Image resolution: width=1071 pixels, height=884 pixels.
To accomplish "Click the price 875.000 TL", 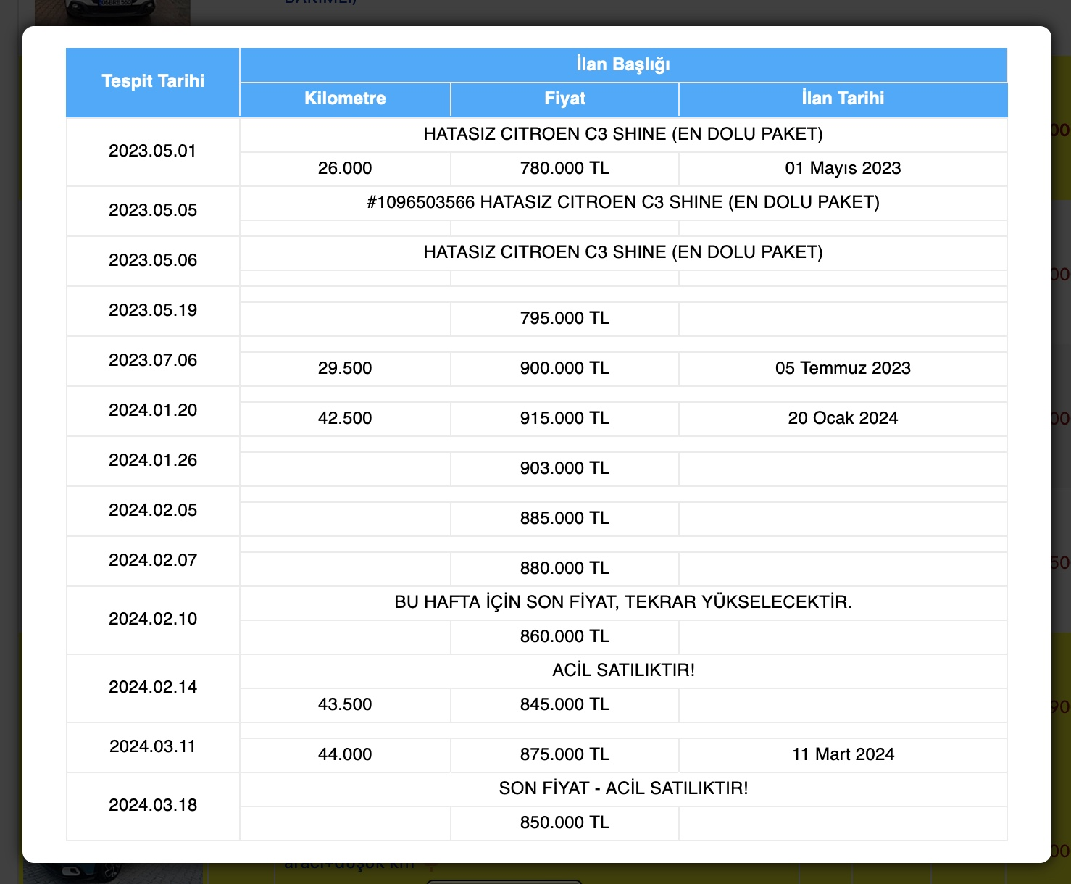I will (564, 754).
